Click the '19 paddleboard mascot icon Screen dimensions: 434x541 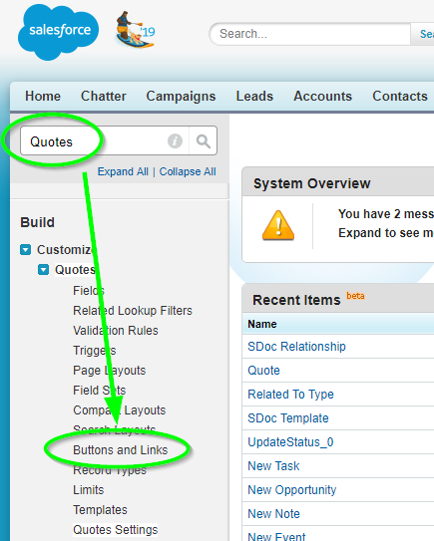point(135,30)
